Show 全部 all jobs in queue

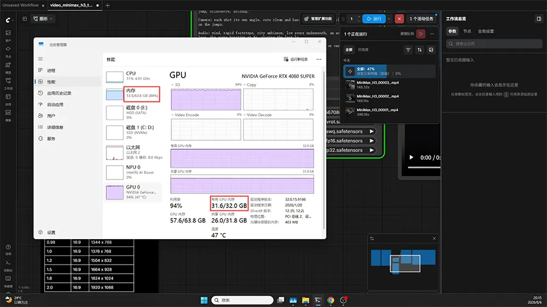(349, 50)
